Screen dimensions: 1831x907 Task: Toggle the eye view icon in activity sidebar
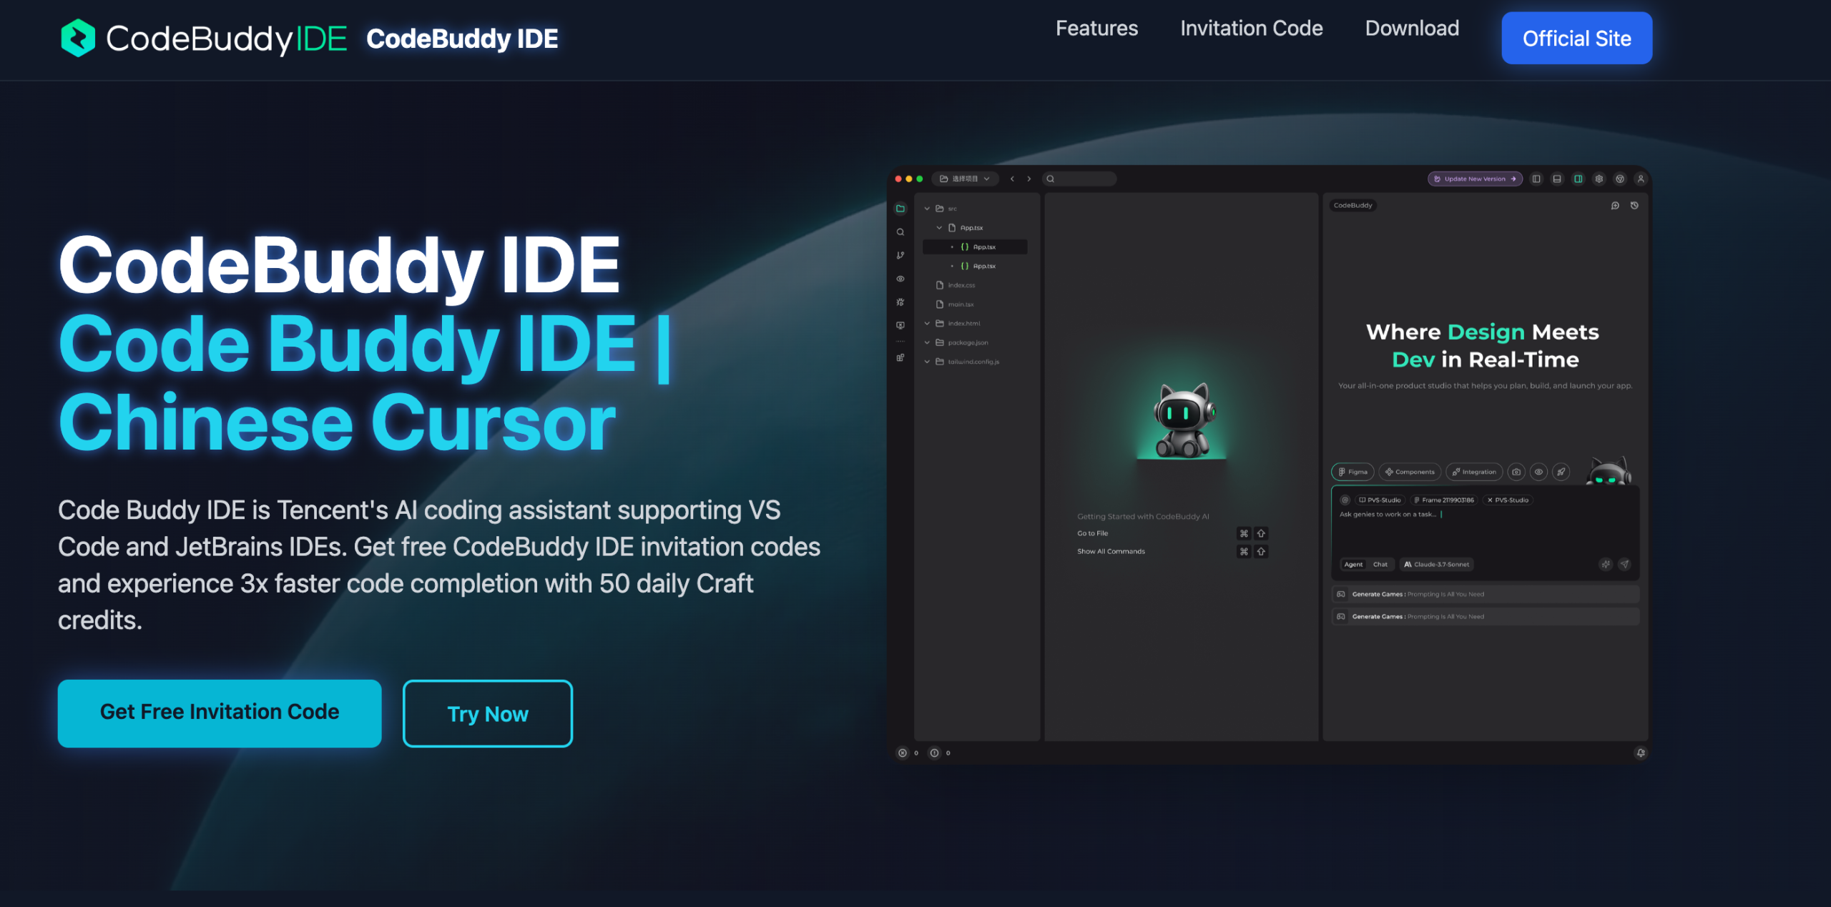pos(900,279)
